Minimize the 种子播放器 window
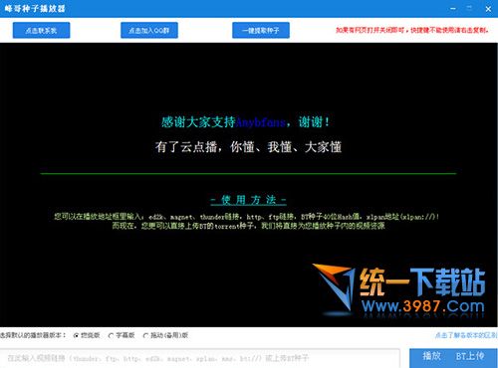Screen dimensions: 498x368 453,8
